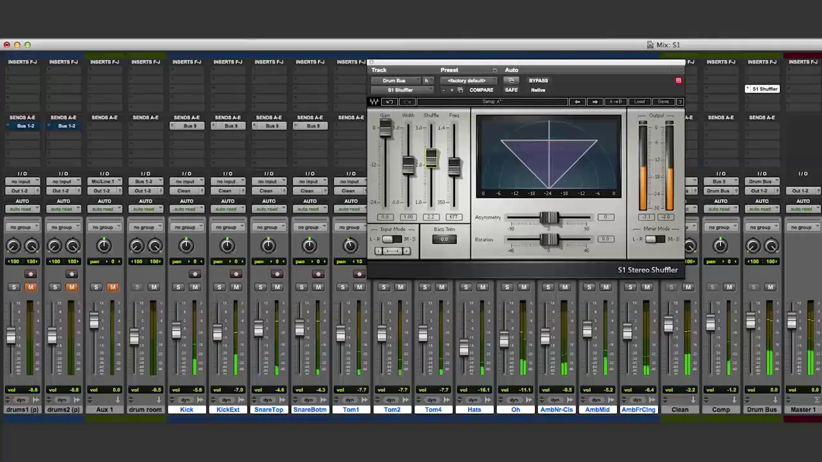Open Aux 1 Mic/Line 1 input selector
Image resolution: width=822 pixels, height=462 pixels.
(103, 182)
